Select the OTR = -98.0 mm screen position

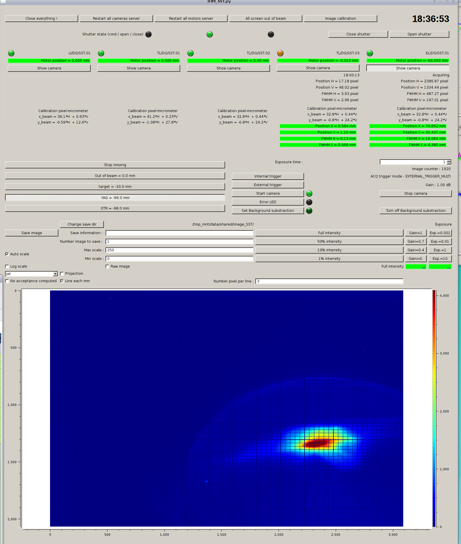tap(115, 208)
